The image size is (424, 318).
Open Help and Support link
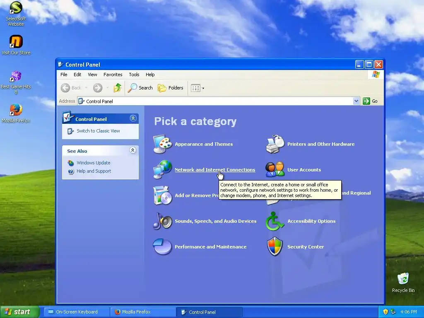(x=94, y=171)
